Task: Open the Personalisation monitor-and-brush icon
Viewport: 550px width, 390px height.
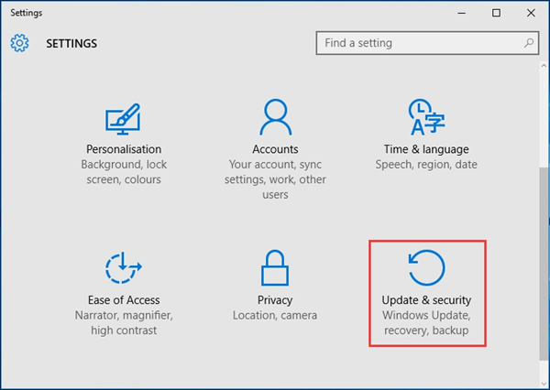Action: coord(123,119)
